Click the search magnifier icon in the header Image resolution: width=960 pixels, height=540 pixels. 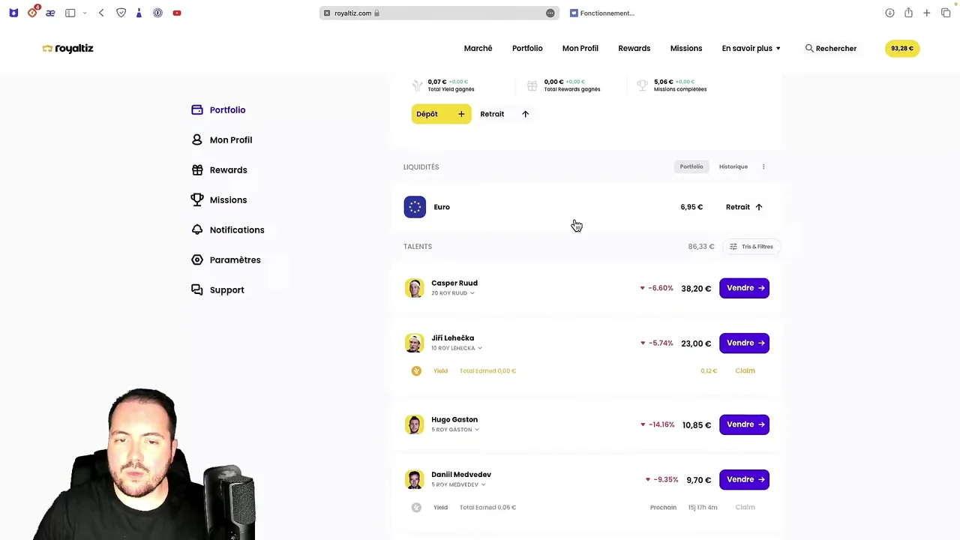click(x=809, y=48)
